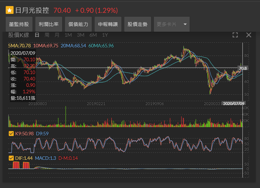Click the 20190906 date label
The height and width of the screenshot is (188, 260).
point(155,104)
